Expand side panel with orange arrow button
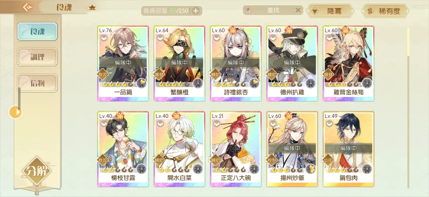Viewport: 429px width, 197px height. pyautogui.click(x=16, y=112)
